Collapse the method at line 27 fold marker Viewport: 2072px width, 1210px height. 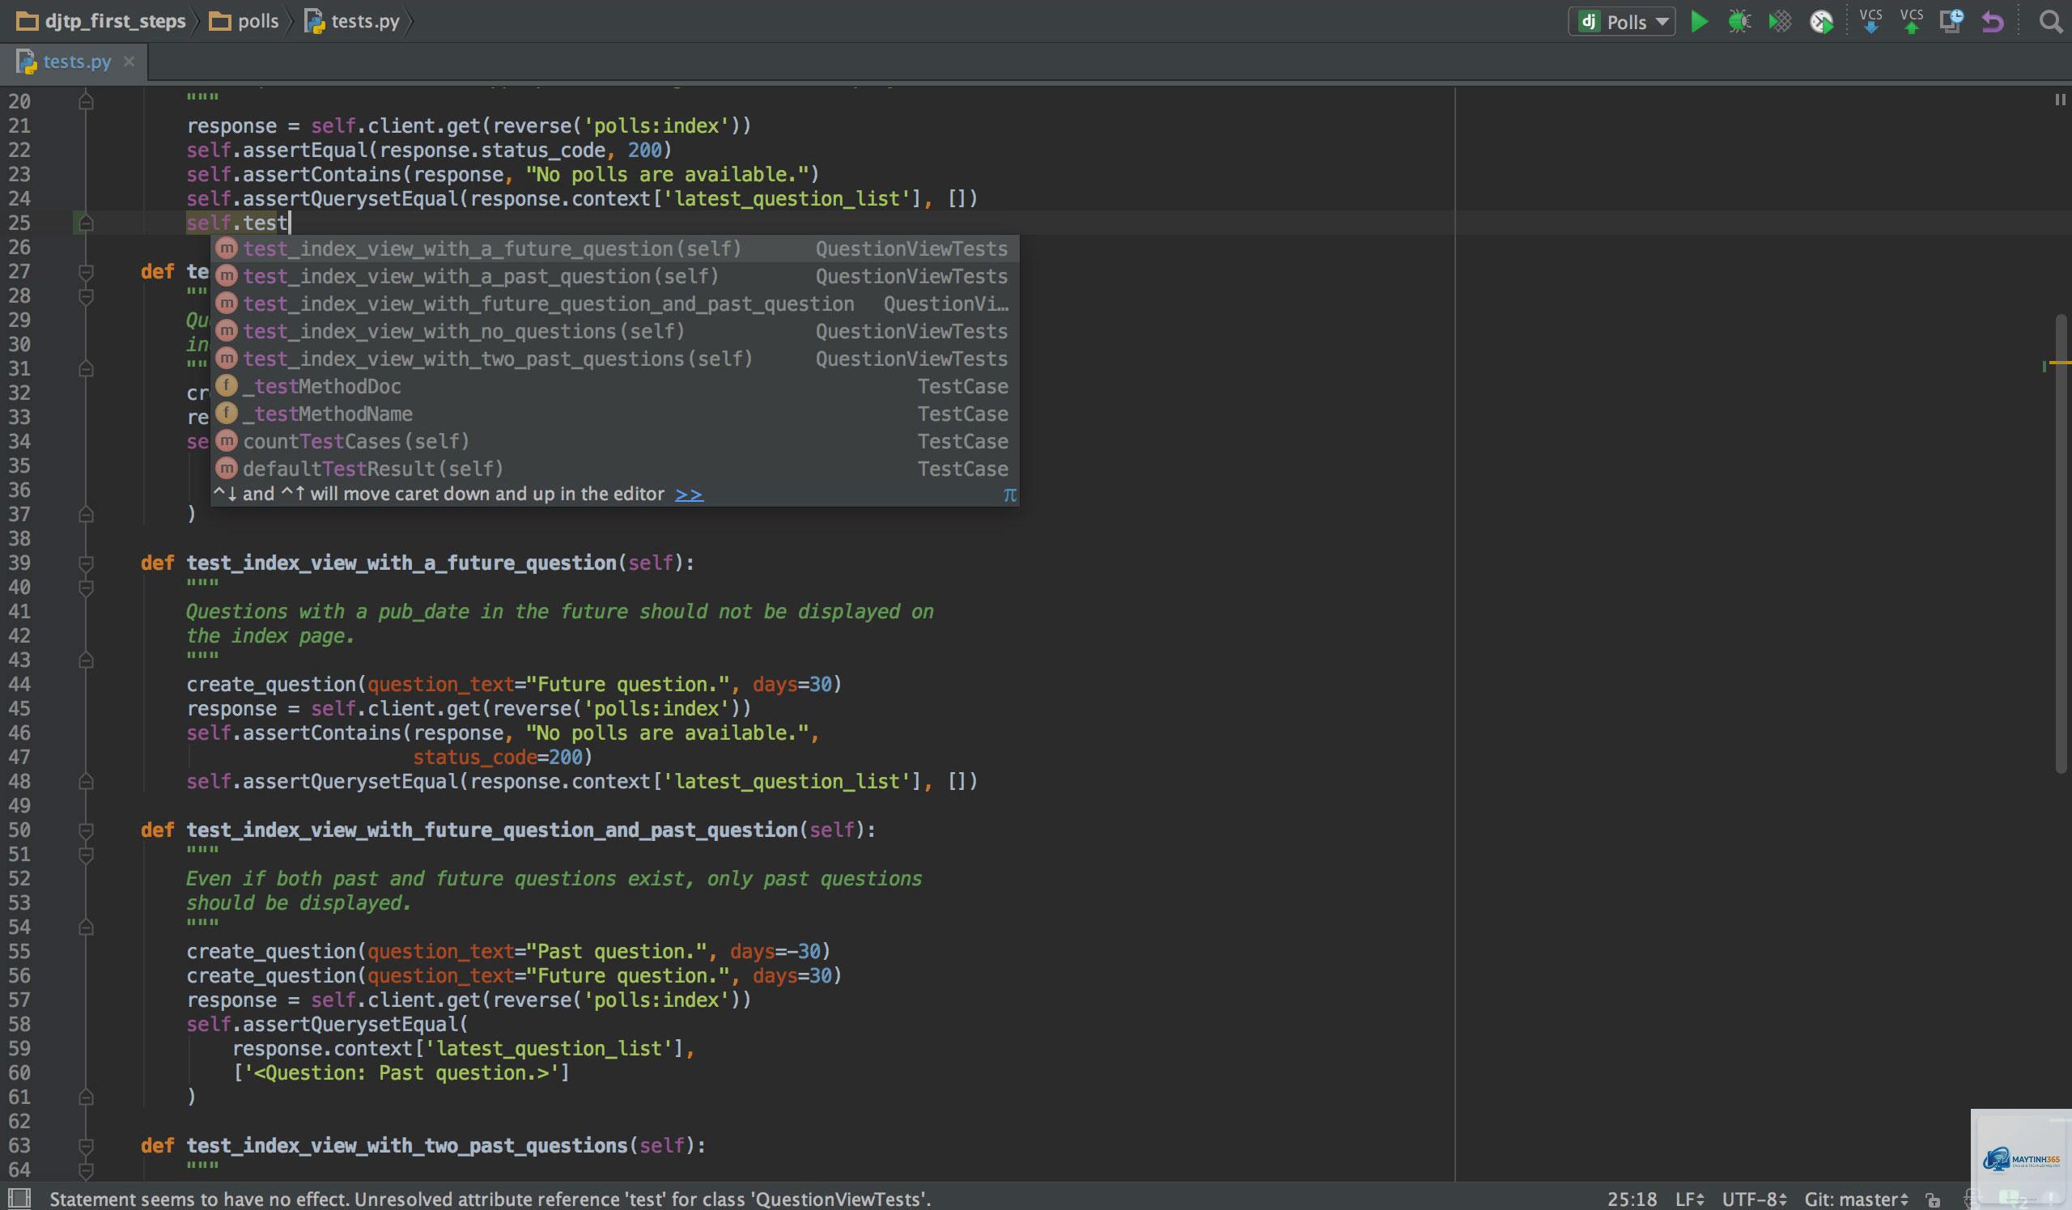click(86, 271)
